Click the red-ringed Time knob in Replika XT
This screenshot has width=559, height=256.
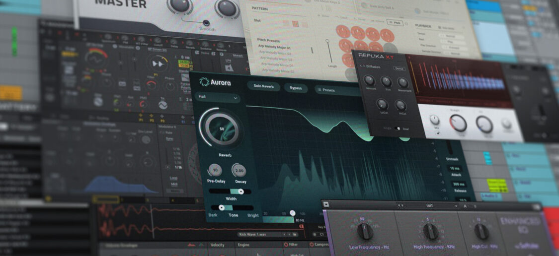pos(458,123)
